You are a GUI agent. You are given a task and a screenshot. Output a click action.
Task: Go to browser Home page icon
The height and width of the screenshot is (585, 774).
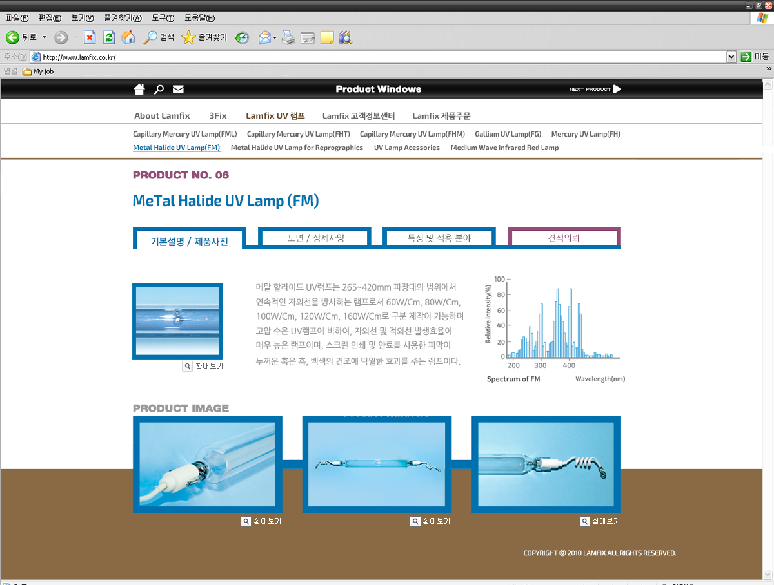[x=128, y=37]
